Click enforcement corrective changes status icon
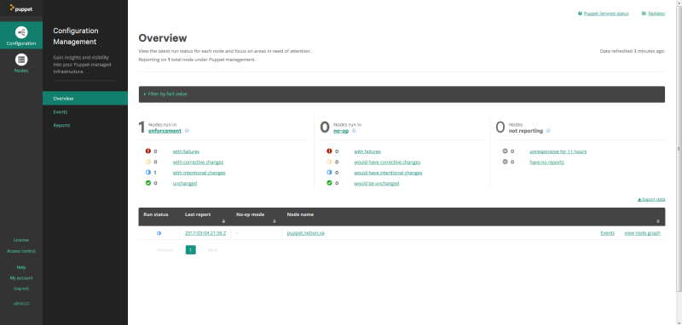682x325 pixels. point(147,162)
